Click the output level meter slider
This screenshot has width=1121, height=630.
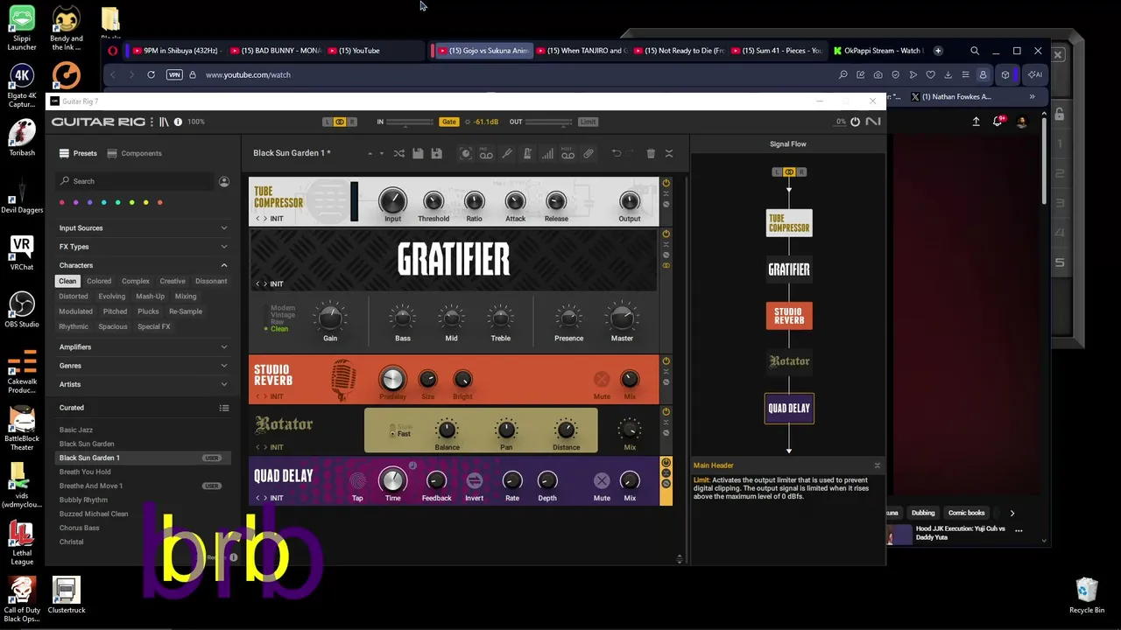point(549,122)
